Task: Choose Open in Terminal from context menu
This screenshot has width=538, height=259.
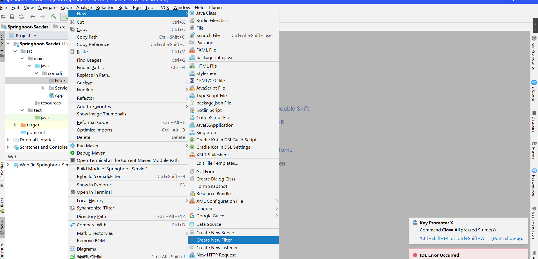Action: pyautogui.click(x=128, y=192)
